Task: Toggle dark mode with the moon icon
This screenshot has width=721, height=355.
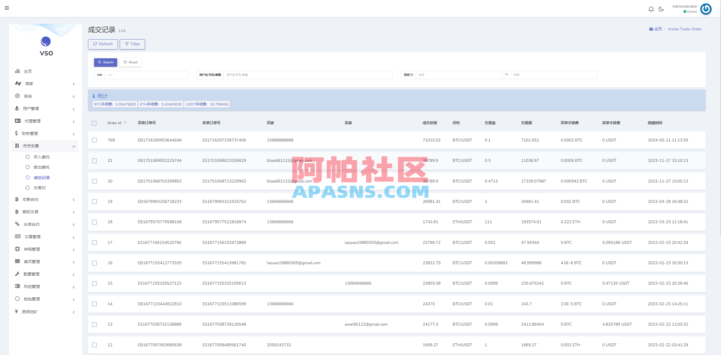Action: [661, 9]
